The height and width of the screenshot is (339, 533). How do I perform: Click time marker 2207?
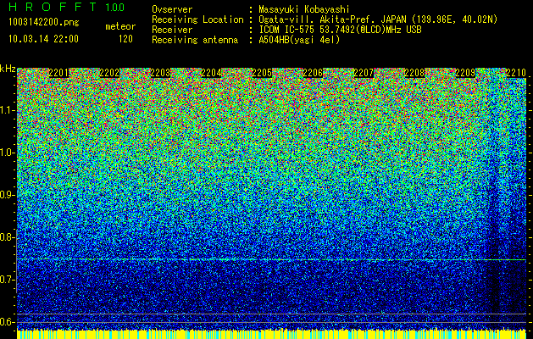tap(364, 73)
